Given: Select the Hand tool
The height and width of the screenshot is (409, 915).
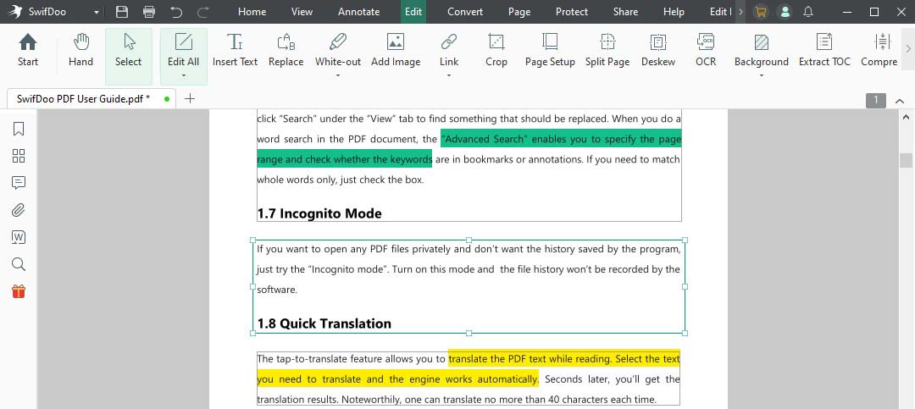Looking at the screenshot, I should [x=80, y=50].
